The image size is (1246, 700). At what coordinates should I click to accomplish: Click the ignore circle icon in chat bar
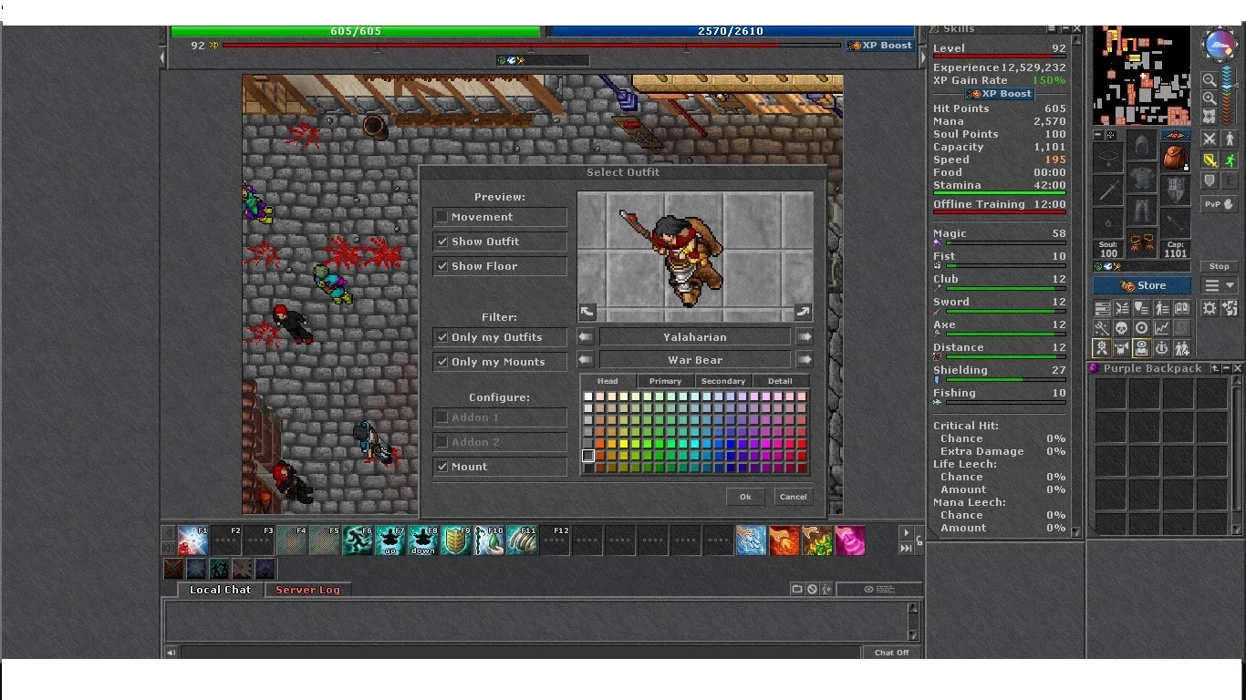(812, 590)
